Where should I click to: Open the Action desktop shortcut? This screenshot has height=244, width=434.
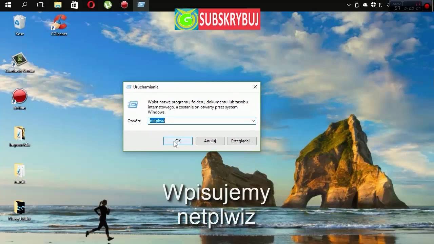point(19,99)
